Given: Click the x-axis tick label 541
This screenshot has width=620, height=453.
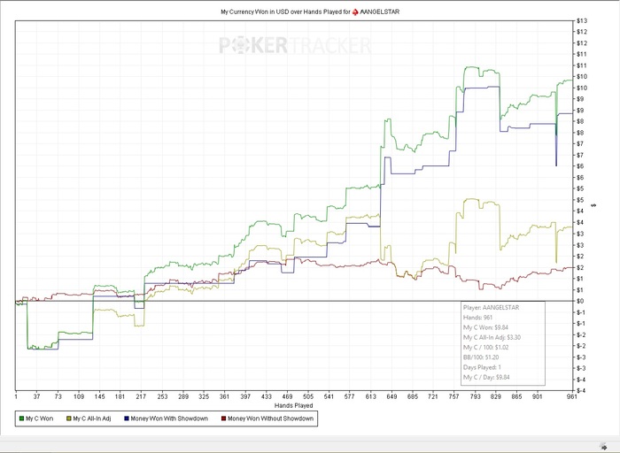Looking at the screenshot, I should click(329, 396).
